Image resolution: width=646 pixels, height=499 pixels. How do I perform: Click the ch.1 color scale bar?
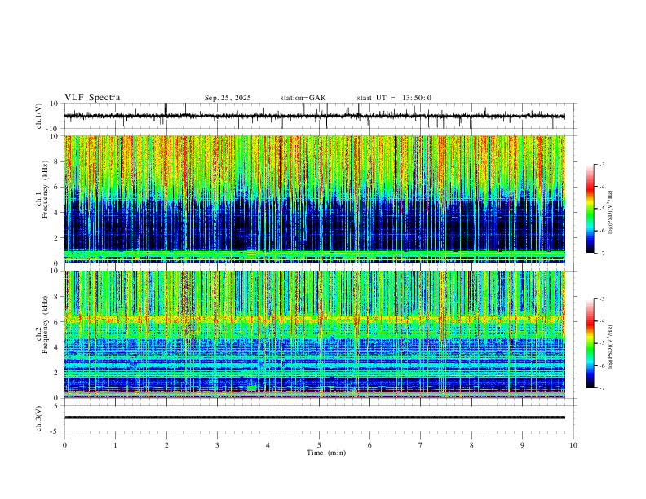point(590,209)
